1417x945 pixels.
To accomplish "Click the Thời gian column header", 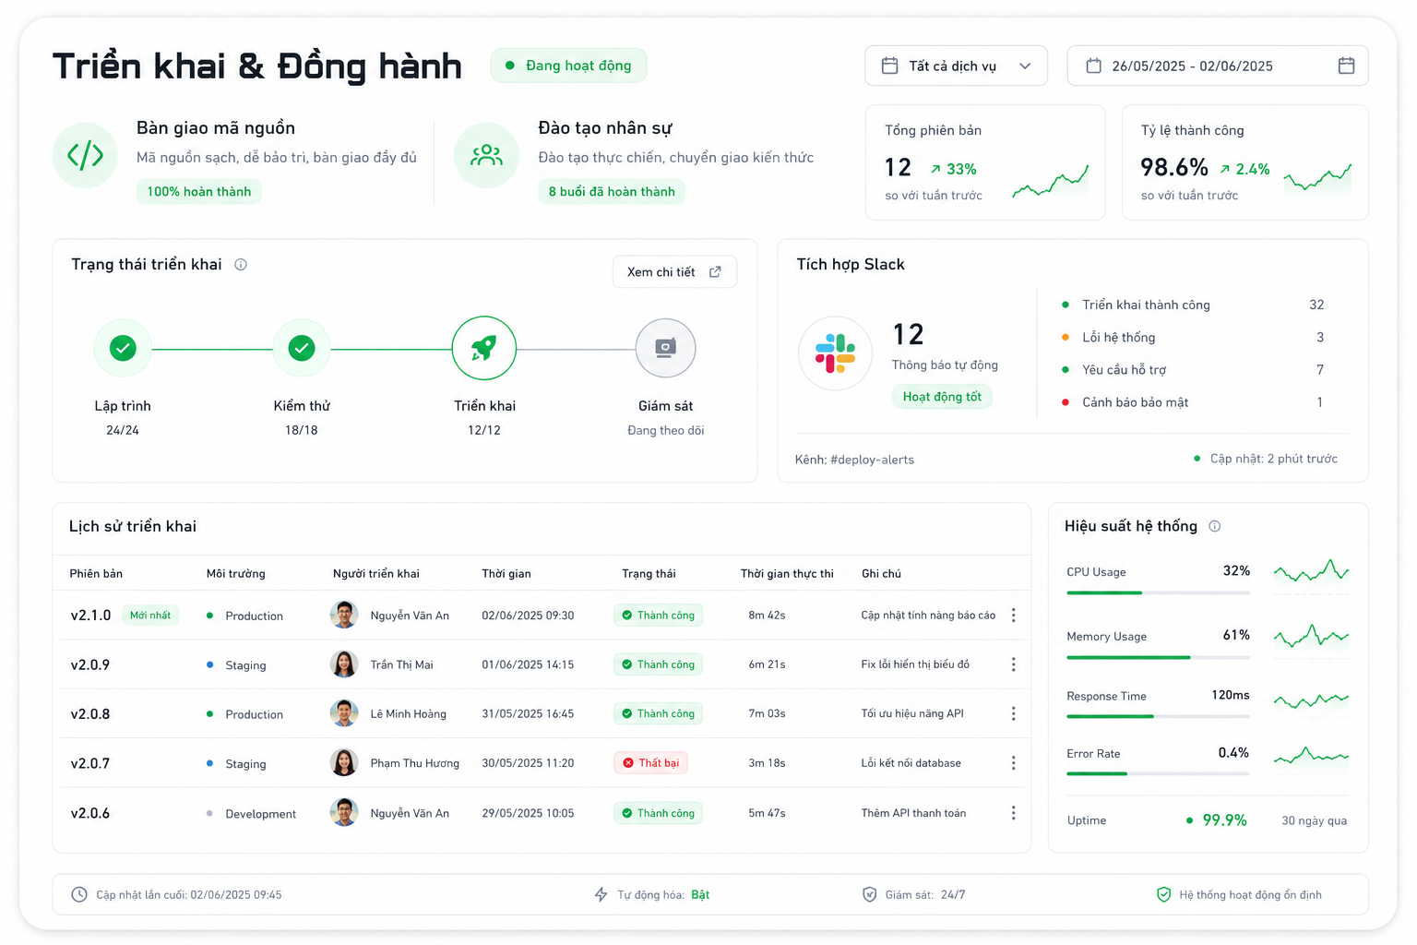I will pos(506,574).
